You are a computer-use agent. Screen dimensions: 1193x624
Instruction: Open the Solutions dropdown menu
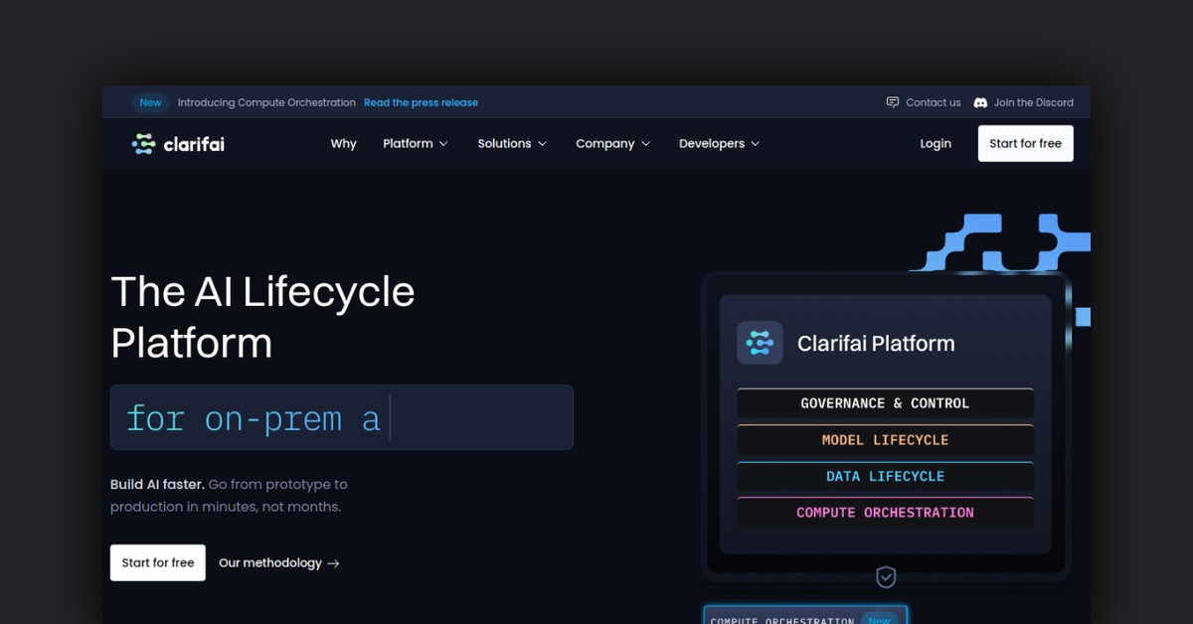coord(512,144)
